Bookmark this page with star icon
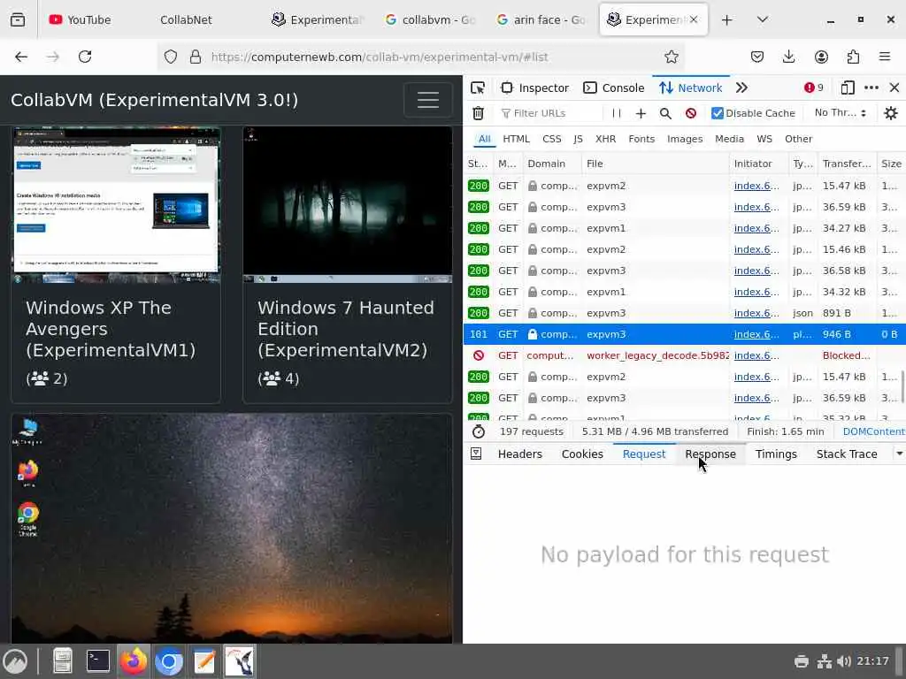Image resolution: width=906 pixels, height=679 pixels. point(671,57)
